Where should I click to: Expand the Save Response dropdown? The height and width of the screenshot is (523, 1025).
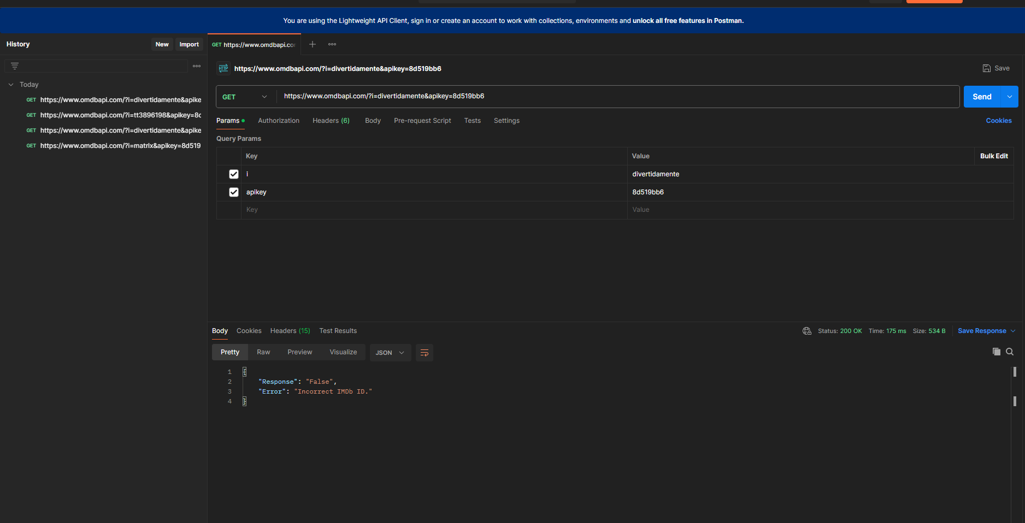[x=1013, y=331]
